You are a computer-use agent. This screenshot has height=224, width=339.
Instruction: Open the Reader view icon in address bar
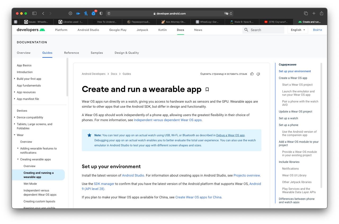click(109, 13)
